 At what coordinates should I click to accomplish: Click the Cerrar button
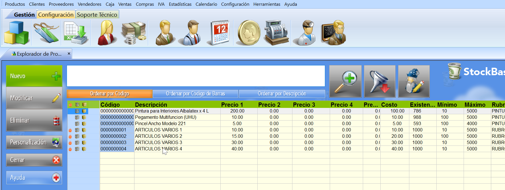click(x=34, y=160)
